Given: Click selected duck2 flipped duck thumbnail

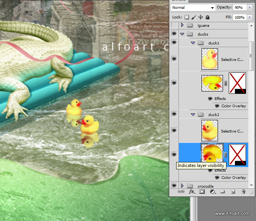Looking at the screenshot, I should pos(212,153).
